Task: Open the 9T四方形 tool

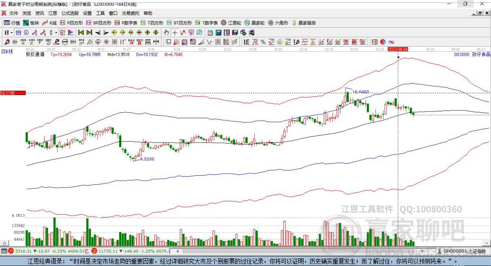Action: click(x=179, y=23)
